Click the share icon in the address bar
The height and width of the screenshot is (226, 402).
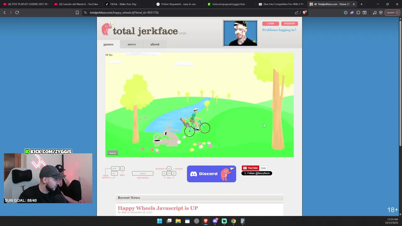[297, 13]
